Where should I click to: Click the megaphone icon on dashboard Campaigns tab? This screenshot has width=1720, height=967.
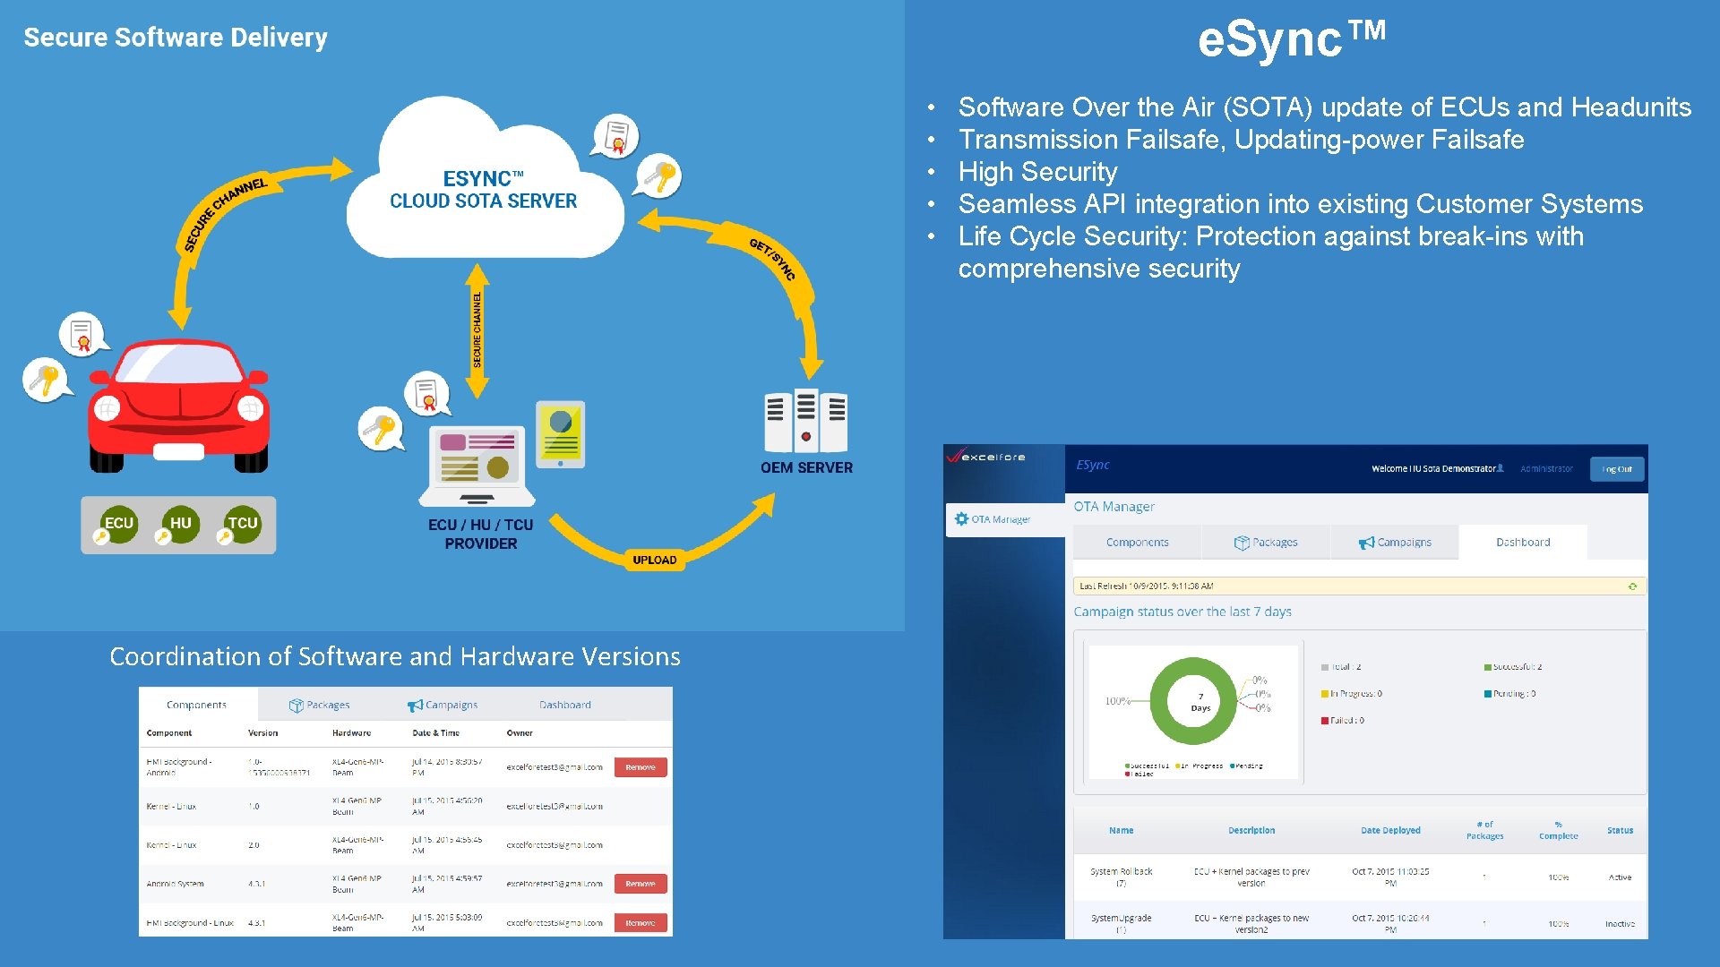1366,543
